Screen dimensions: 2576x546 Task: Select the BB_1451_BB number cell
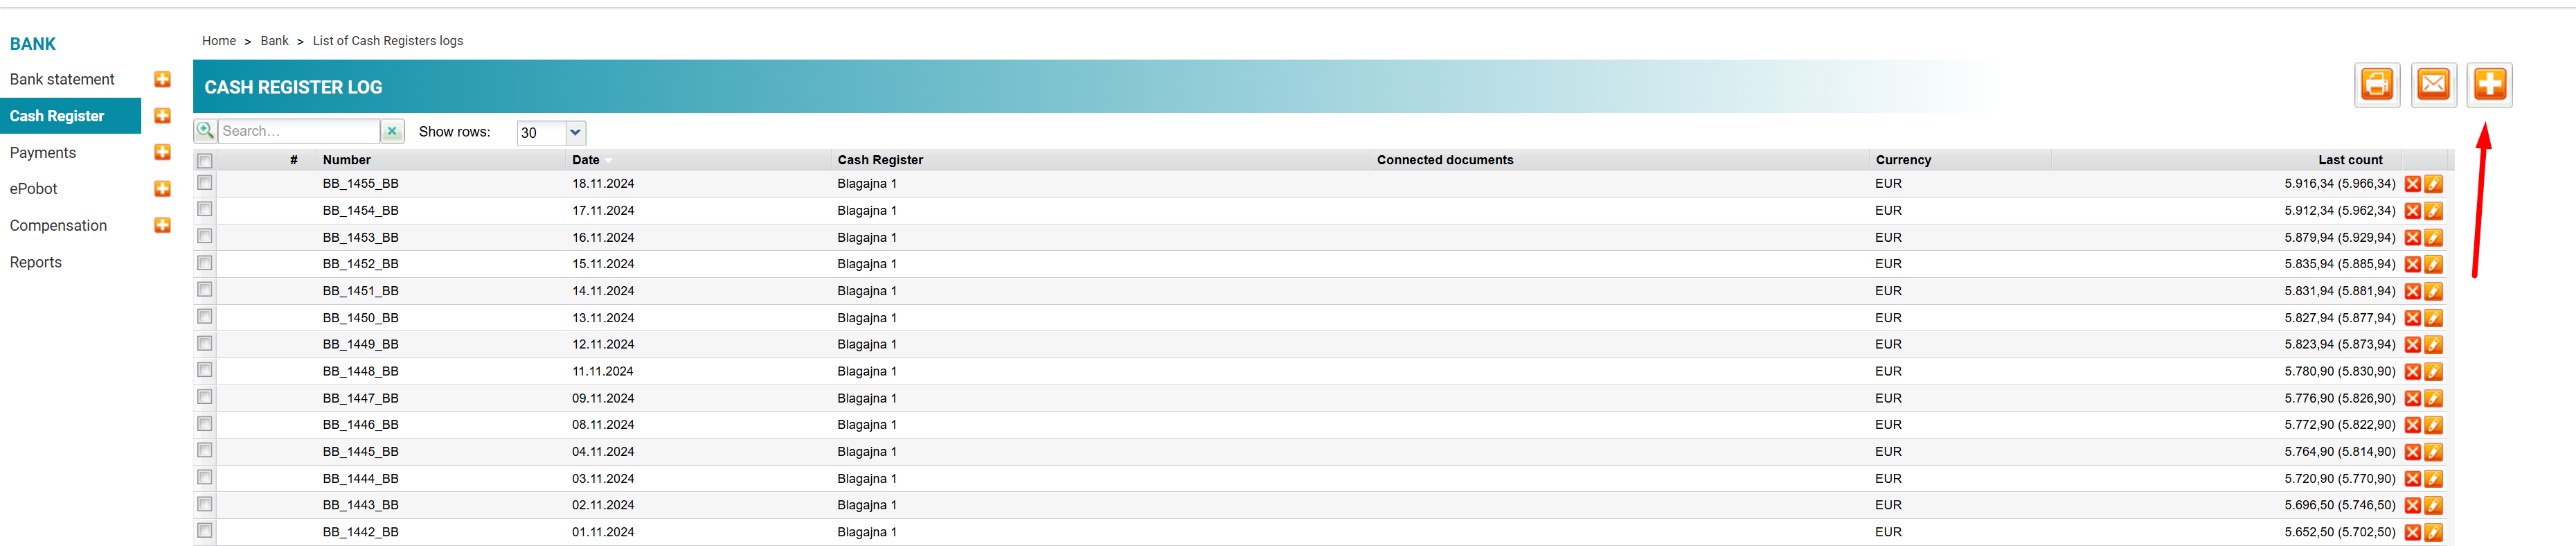click(361, 291)
